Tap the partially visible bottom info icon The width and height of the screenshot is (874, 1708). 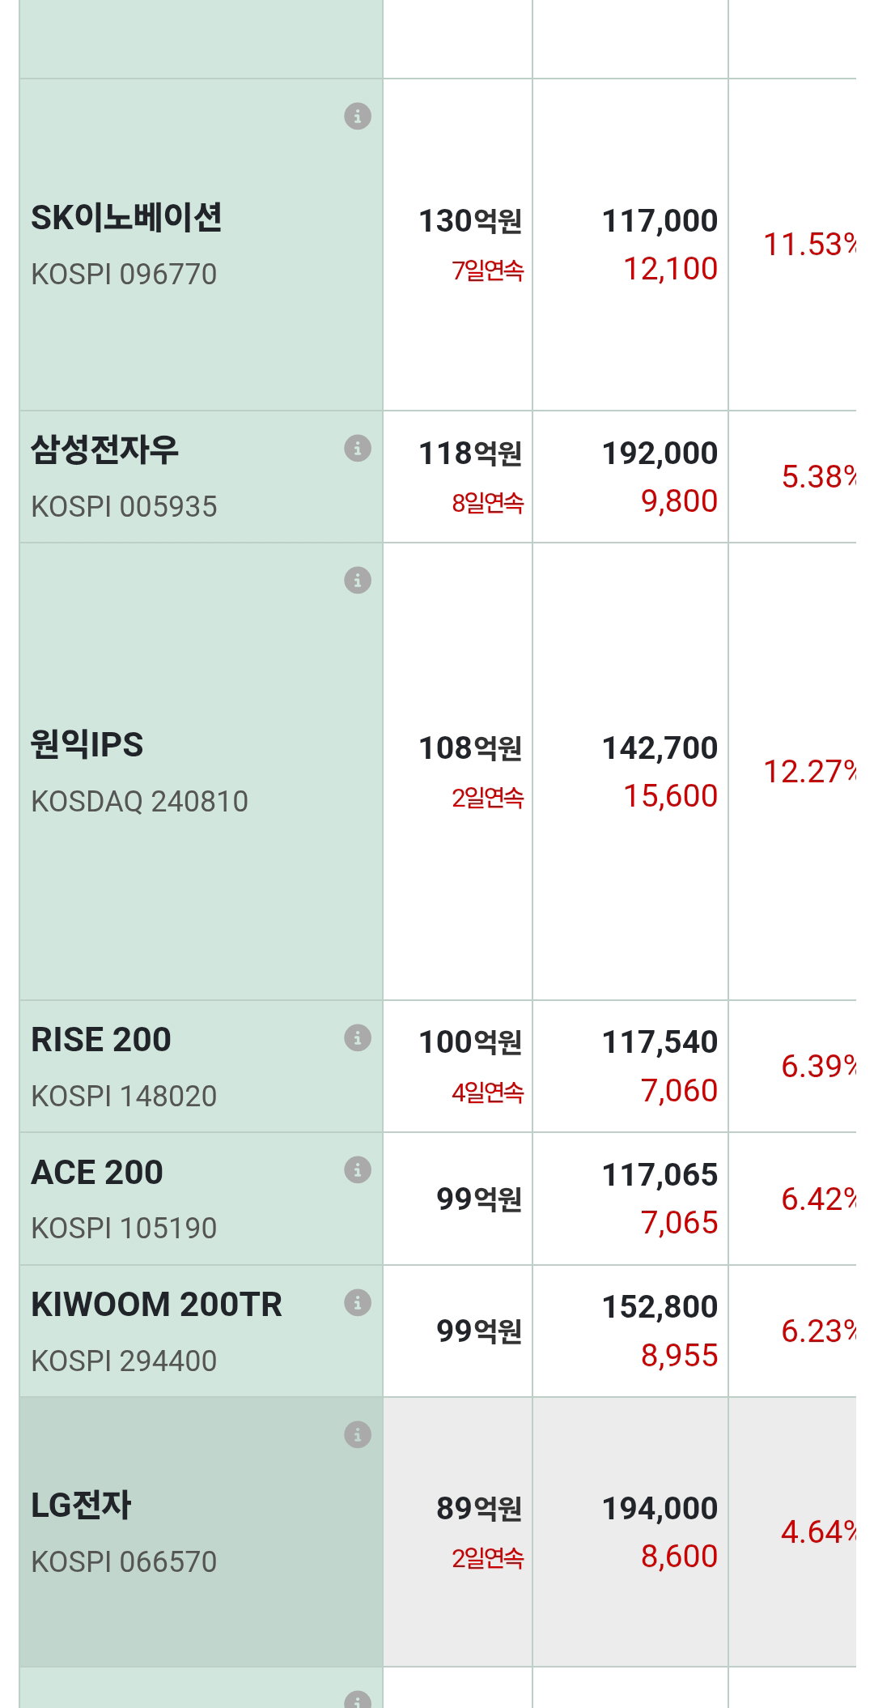click(358, 1699)
